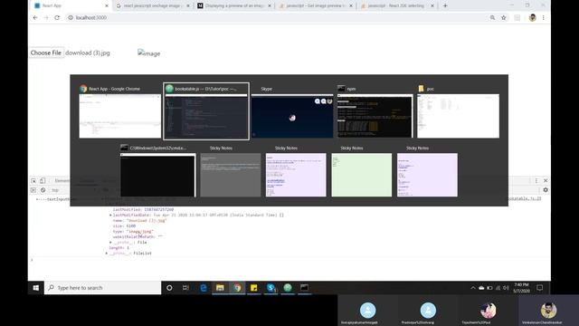Screen dimensions: 579x326
Task: Open the DevTools Elements tab
Action: pyautogui.click(x=62, y=181)
